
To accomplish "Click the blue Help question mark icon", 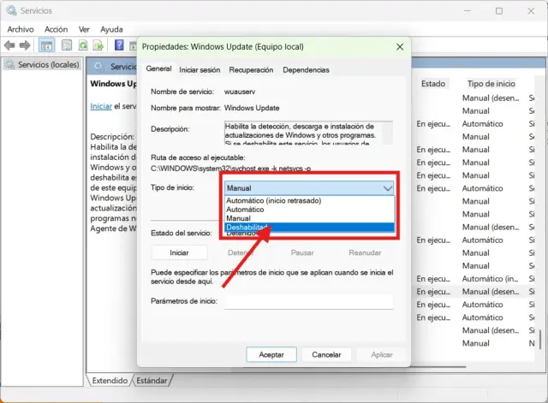I will click(x=120, y=44).
